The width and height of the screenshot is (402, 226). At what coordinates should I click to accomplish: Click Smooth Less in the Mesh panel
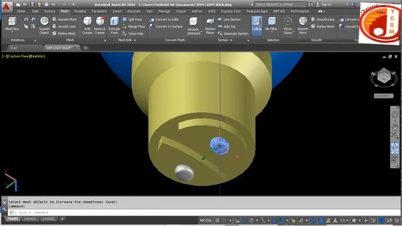64,26
